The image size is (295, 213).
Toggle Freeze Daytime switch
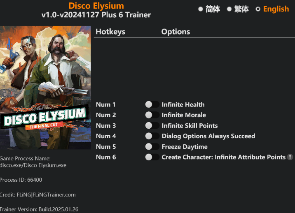(152, 146)
